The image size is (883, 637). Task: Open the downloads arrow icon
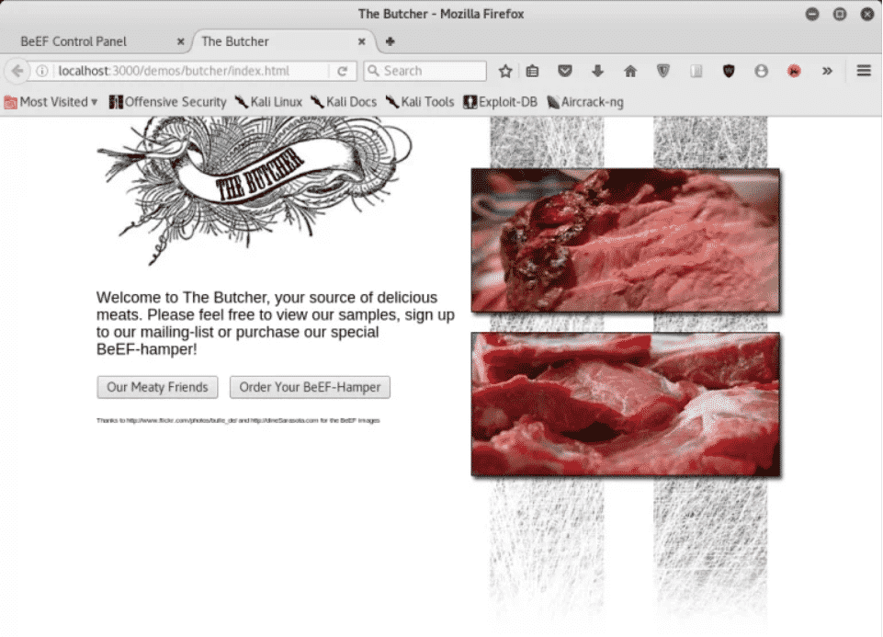[597, 71]
